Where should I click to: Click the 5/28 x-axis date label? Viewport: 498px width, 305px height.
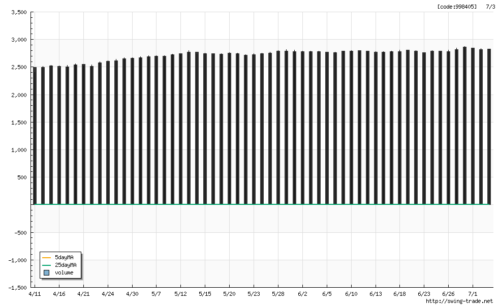(278, 294)
